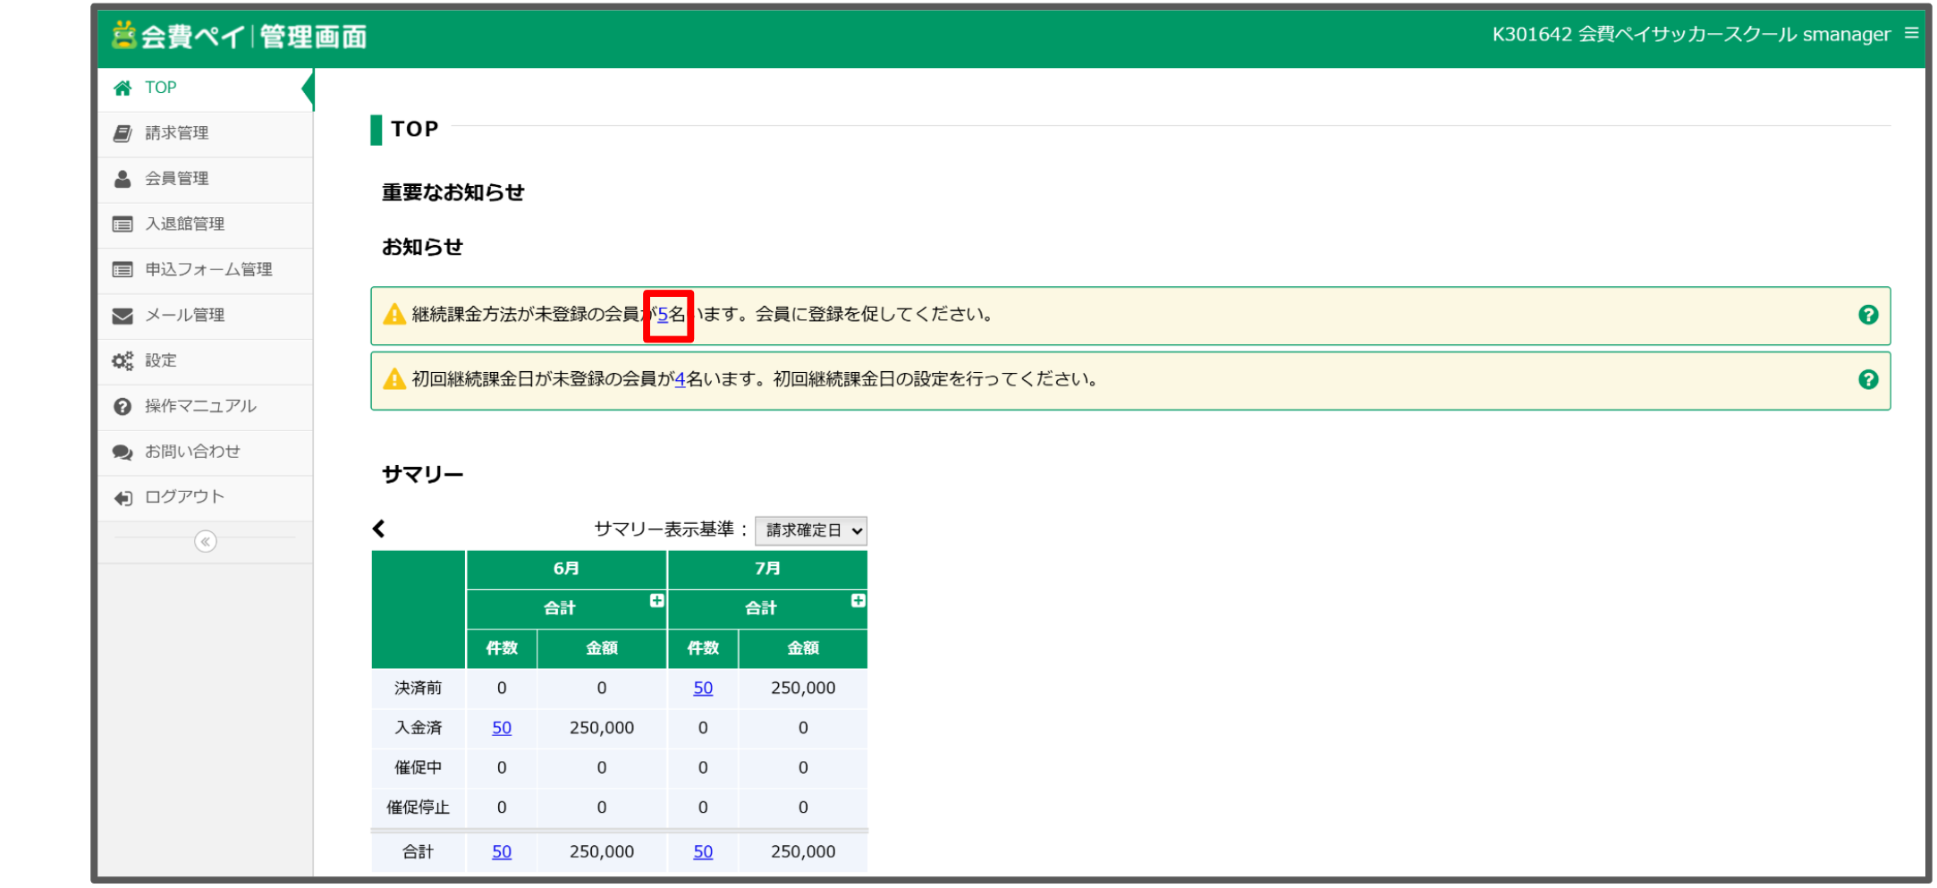Click the ログアウト exit icon
The height and width of the screenshot is (888, 1937).
pos(123,497)
